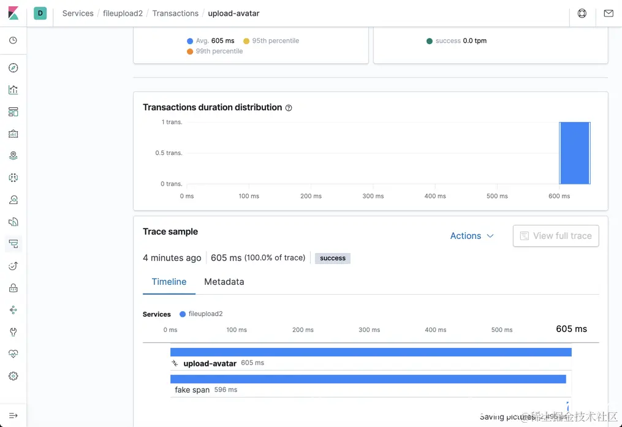Click the fileupload2 service legend dot

pos(183,314)
